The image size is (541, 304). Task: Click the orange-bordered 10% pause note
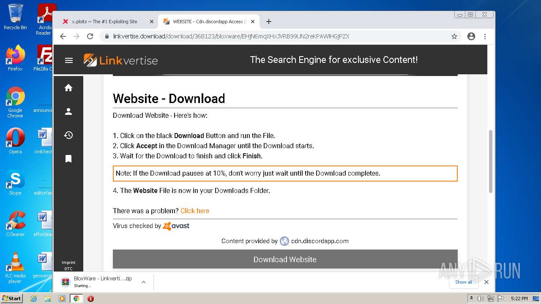pos(285,174)
